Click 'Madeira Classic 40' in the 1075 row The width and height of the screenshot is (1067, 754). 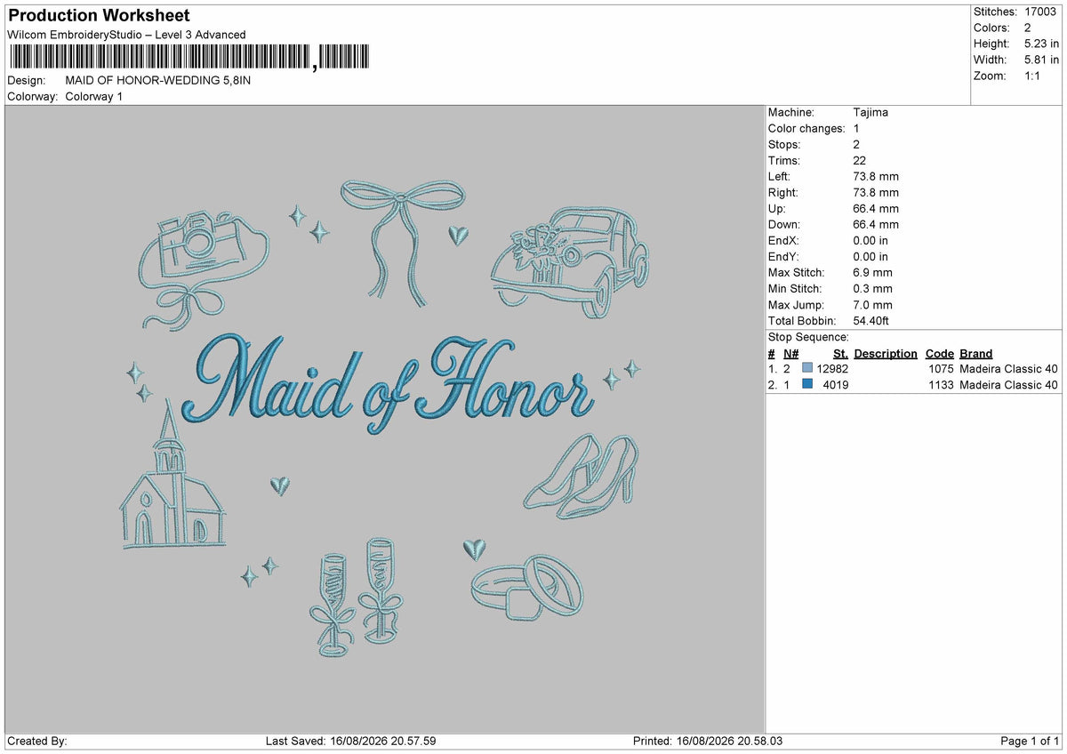pos(1009,368)
